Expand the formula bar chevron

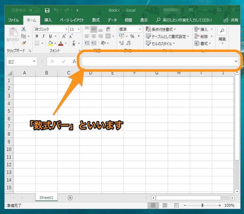pos(236,61)
